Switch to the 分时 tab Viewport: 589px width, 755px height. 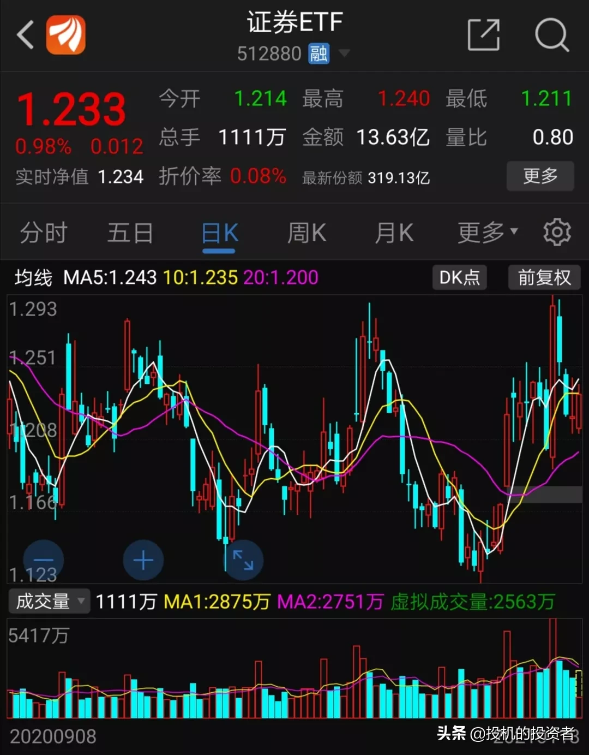pos(43,233)
